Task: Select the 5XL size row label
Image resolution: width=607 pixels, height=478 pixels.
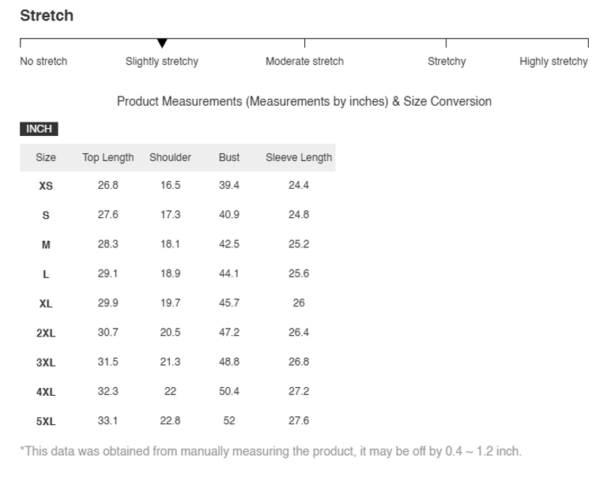Action: (46, 421)
